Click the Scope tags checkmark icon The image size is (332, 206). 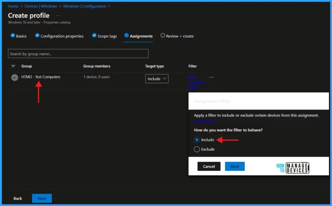click(94, 35)
